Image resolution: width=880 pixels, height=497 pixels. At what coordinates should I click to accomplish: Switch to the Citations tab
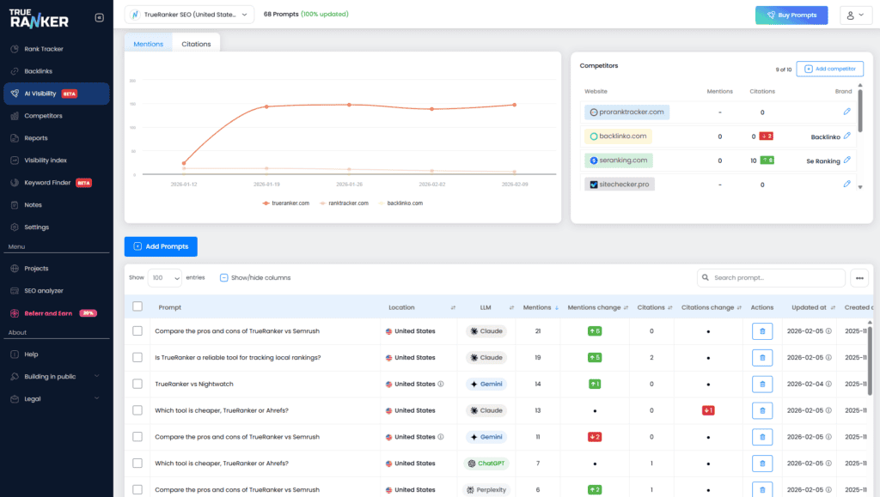pos(195,42)
